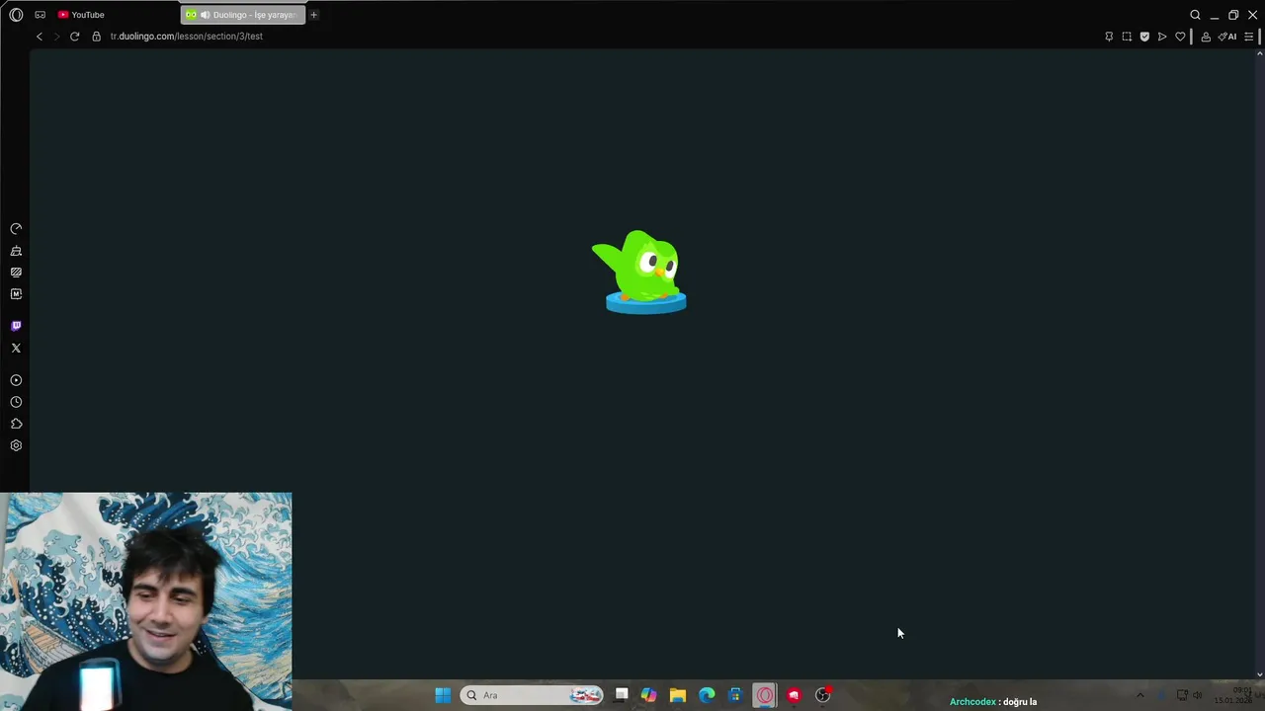Image resolution: width=1265 pixels, height=711 pixels.
Task: Open X (Twitter) in the sidebar
Action: click(16, 348)
